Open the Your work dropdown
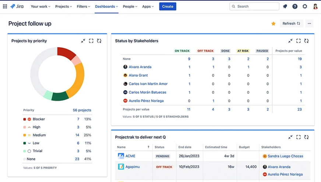The width and height of the screenshot is (321, 182). [41, 7]
